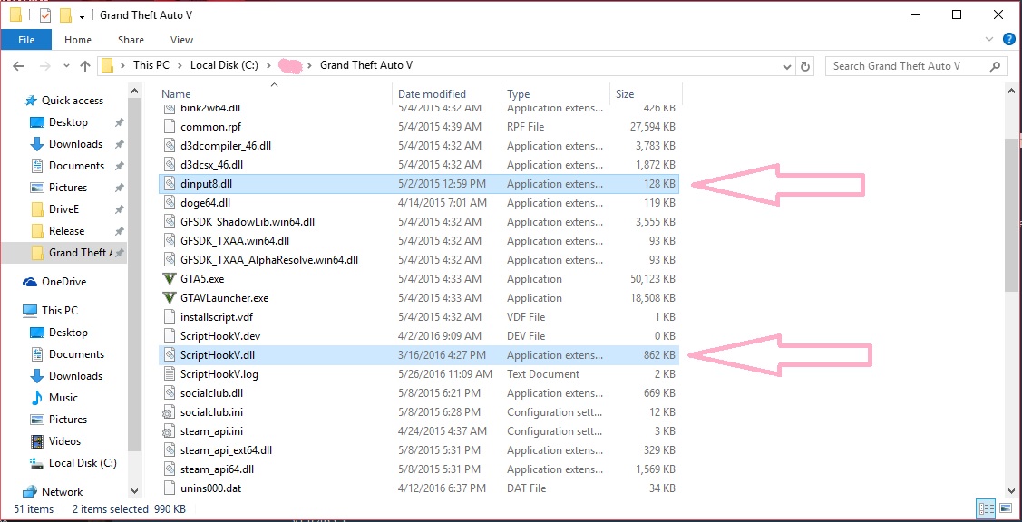Click the steam_api.ini file icon
Viewport: 1022px width, 522px height.
pyautogui.click(x=170, y=431)
